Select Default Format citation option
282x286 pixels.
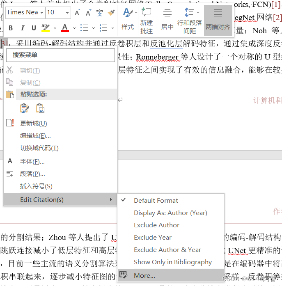(x=171, y=201)
